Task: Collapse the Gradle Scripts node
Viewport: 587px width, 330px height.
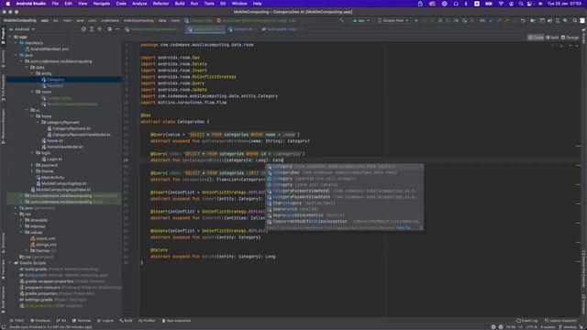Action: pos(10,263)
